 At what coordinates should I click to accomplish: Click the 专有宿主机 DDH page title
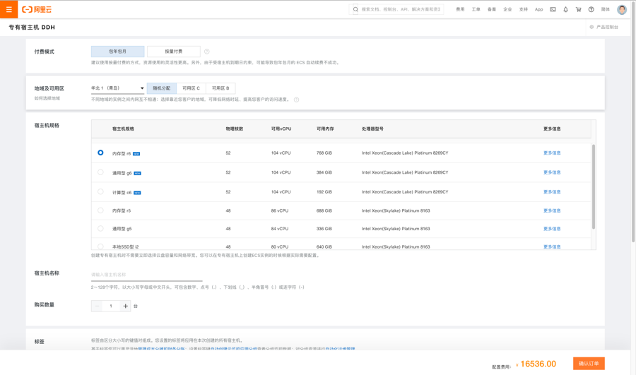pos(32,27)
